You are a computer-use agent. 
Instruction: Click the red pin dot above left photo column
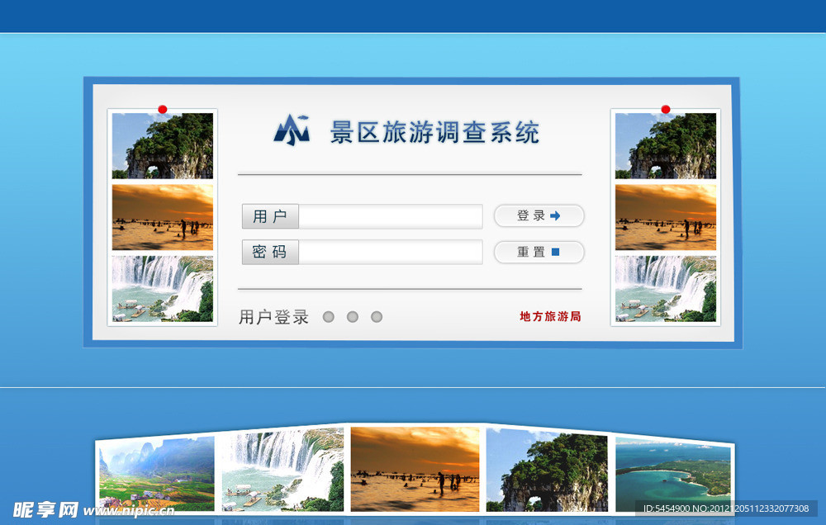pos(163,108)
